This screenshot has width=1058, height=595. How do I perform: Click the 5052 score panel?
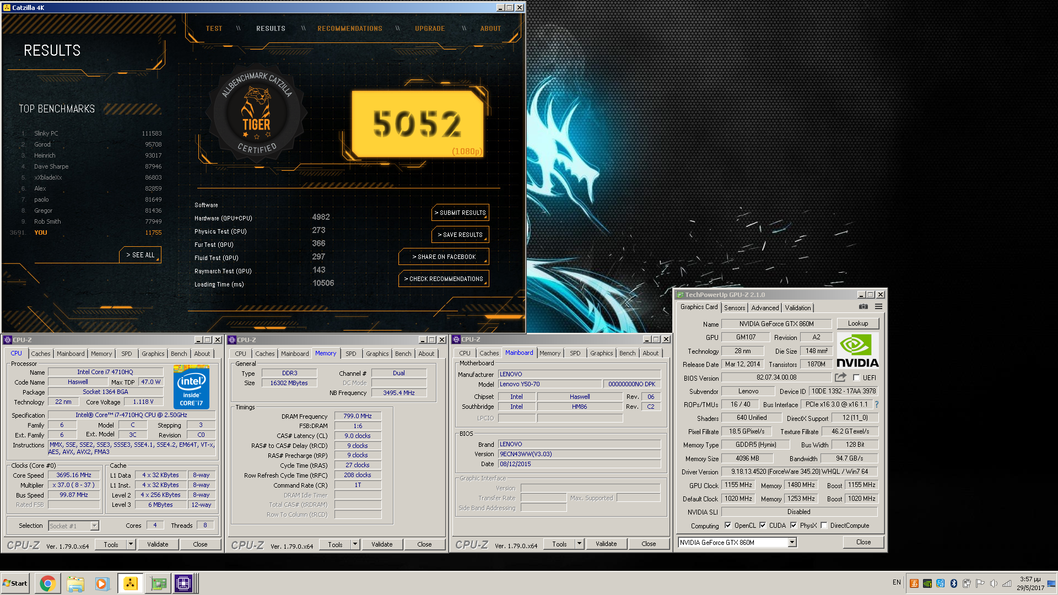pyautogui.click(x=418, y=124)
